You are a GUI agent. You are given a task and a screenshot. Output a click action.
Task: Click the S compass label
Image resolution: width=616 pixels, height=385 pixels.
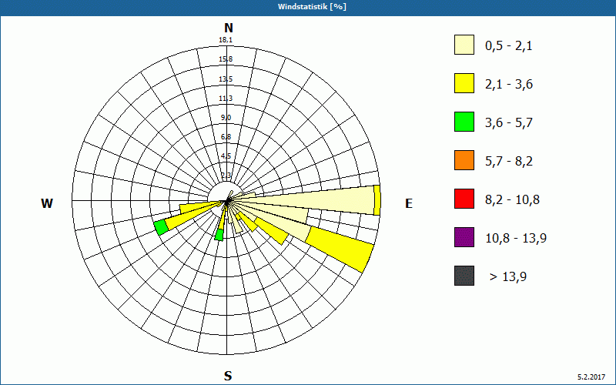coord(228,376)
